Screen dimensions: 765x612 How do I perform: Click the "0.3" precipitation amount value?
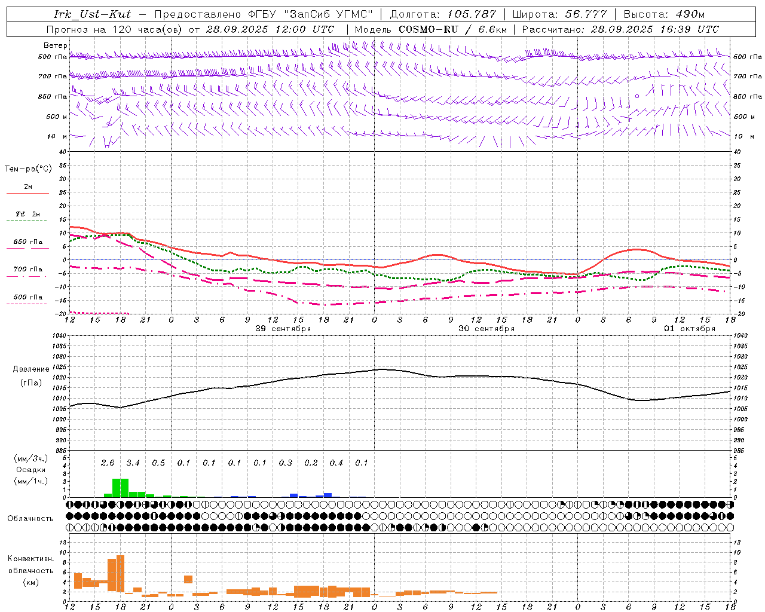286,463
